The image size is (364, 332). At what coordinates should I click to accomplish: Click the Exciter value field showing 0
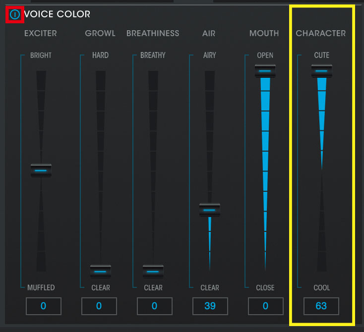click(x=44, y=306)
